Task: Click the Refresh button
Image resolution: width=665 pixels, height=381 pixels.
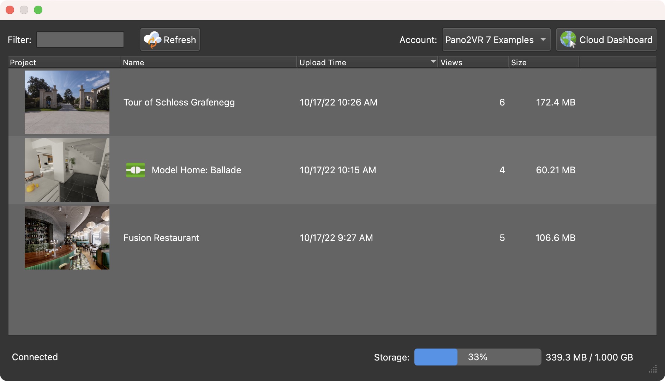Action: pos(170,40)
